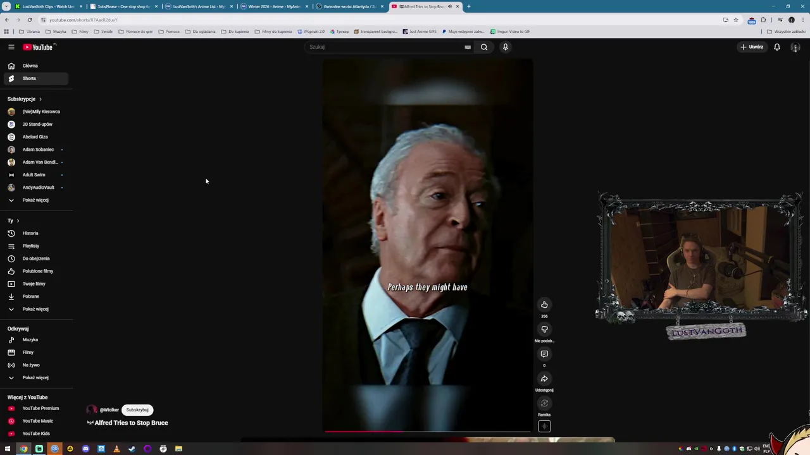
Task: Share the Short via Udostępnij icon
Action: pyautogui.click(x=544, y=379)
